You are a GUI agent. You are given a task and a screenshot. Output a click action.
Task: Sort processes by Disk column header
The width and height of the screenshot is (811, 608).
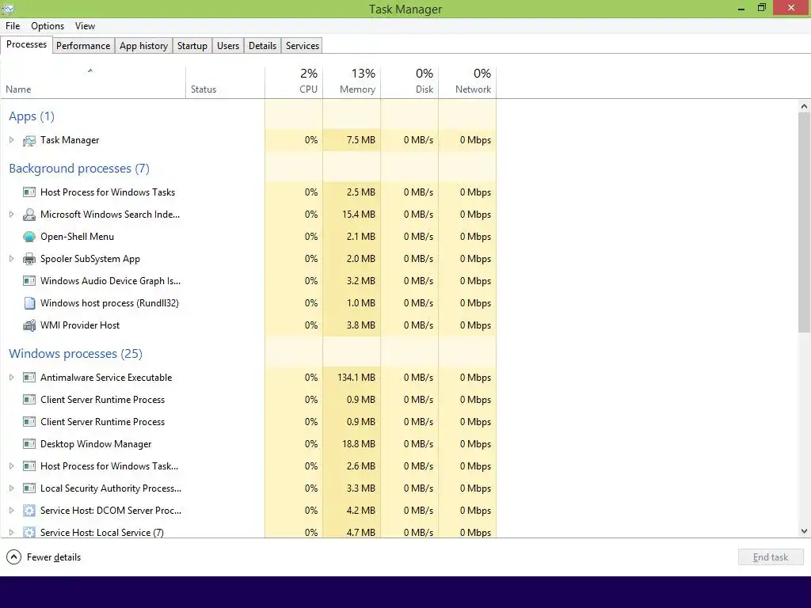point(409,82)
